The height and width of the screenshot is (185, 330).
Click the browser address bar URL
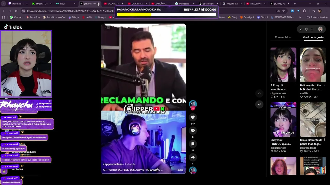[x=71, y=11]
